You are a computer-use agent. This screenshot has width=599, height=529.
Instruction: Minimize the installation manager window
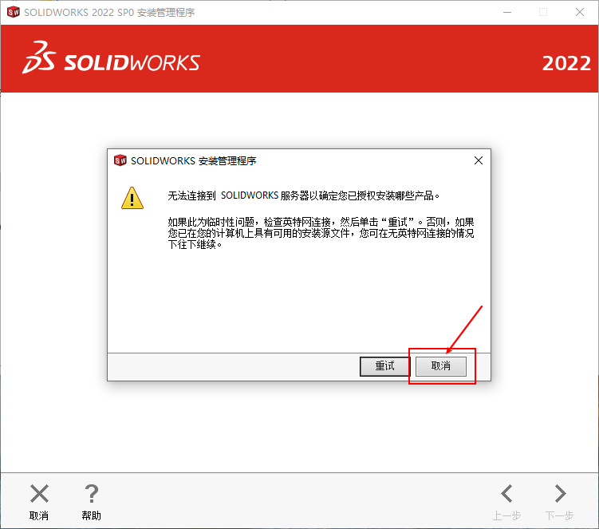[507, 12]
